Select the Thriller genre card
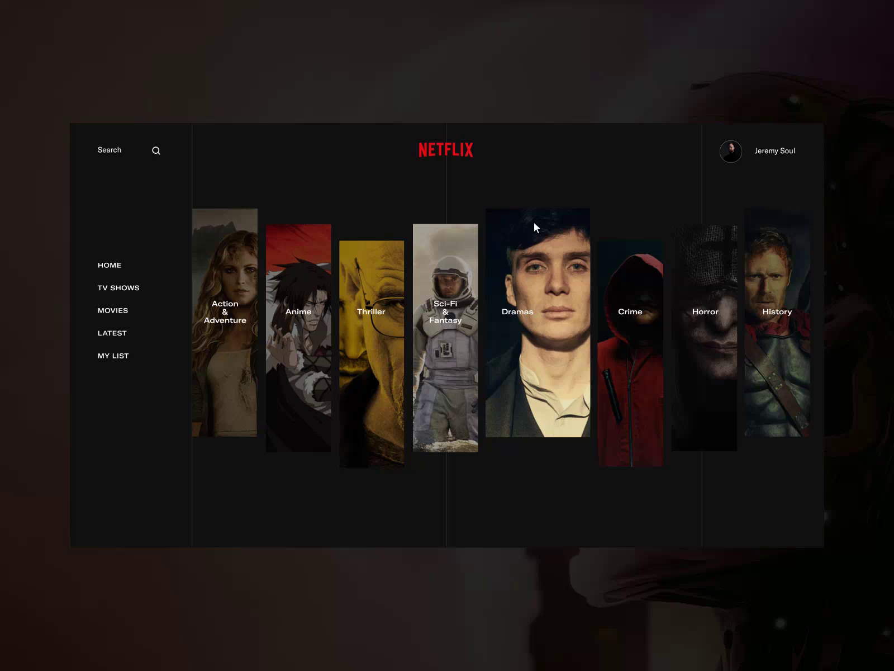The width and height of the screenshot is (894, 671). [372, 354]
